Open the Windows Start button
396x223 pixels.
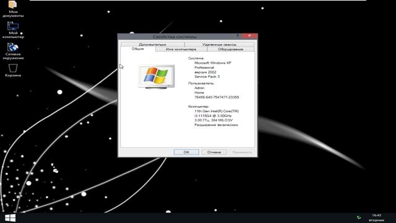click(10, 218)
